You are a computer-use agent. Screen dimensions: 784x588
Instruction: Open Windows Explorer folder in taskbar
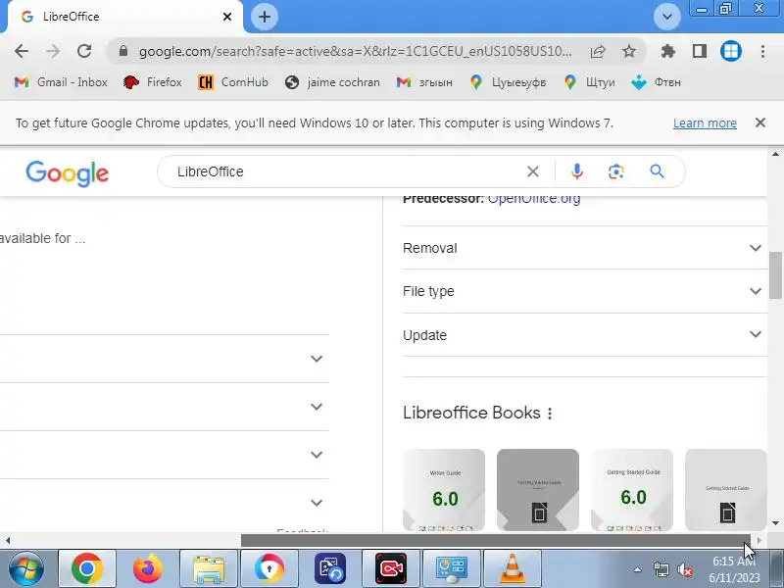tap(209, 568)
